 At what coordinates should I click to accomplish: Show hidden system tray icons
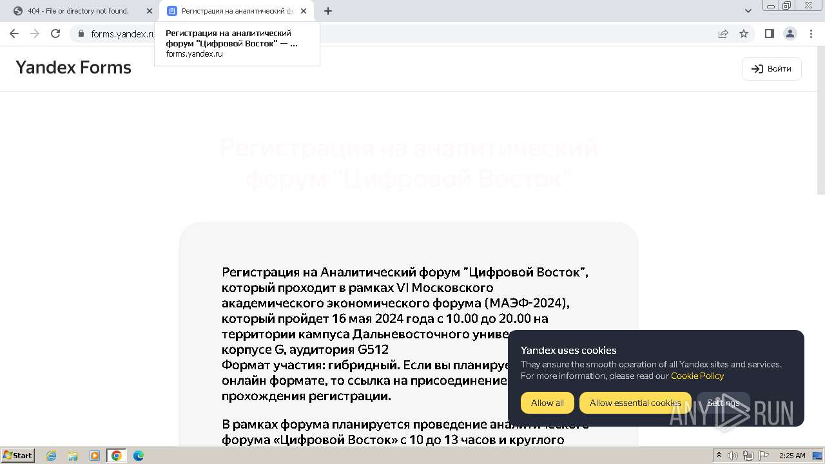[x=719, y=456]
